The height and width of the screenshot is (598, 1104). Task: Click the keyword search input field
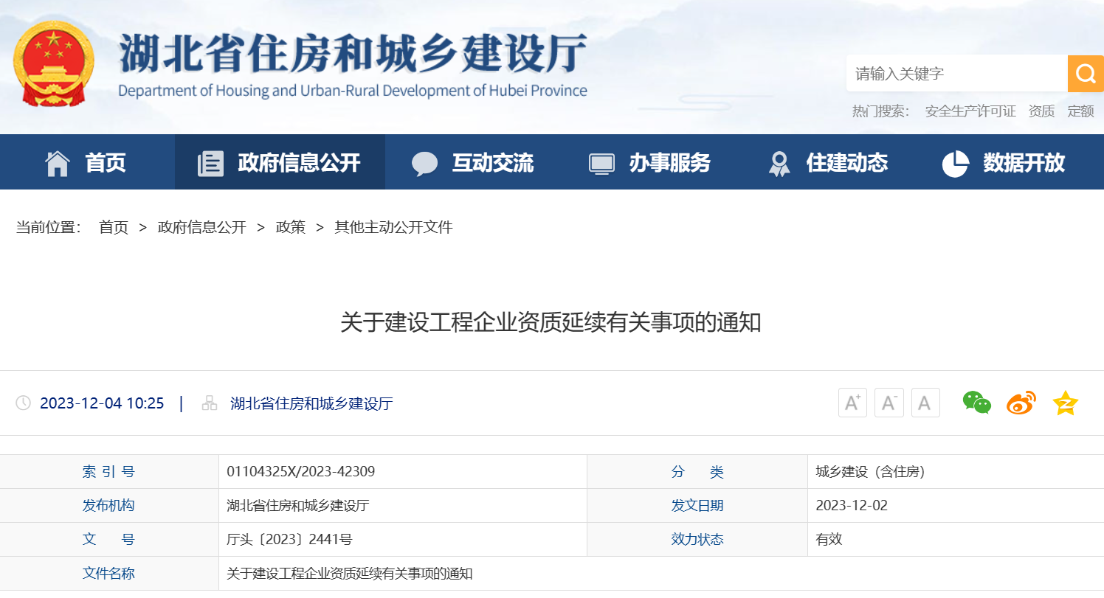tap(956, 74)
